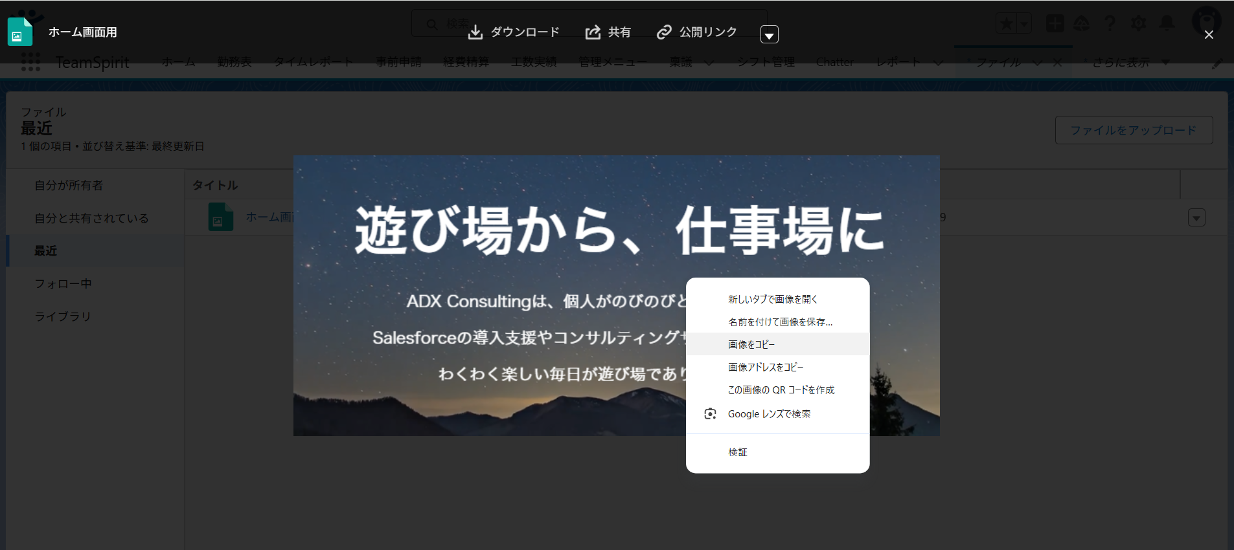This screenshot has width=1234, height=550.
Task: Click the 共有 label
Action: click(x=619, y=32)
